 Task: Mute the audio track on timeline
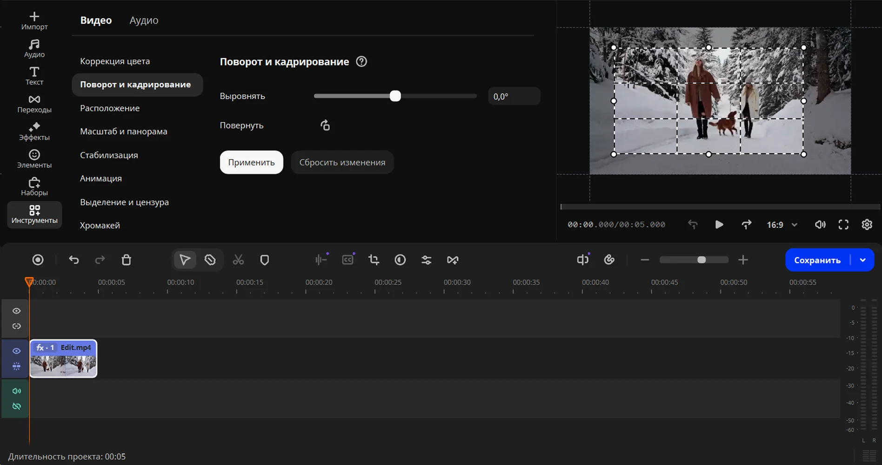click(16, 391)
